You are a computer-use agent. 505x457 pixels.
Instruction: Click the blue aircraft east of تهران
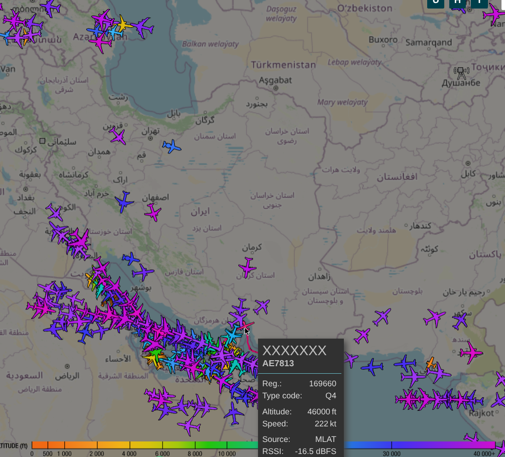point(172,146)
